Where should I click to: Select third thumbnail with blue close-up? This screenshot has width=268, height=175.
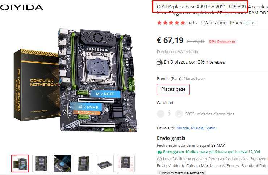pyautogui.click(x=62, y=163)
